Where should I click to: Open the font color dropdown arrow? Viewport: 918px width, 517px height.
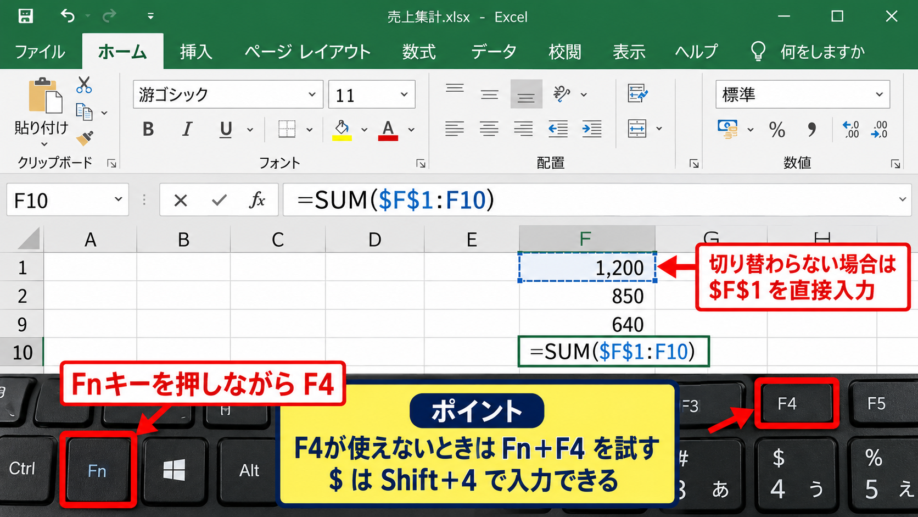[411, 130]
